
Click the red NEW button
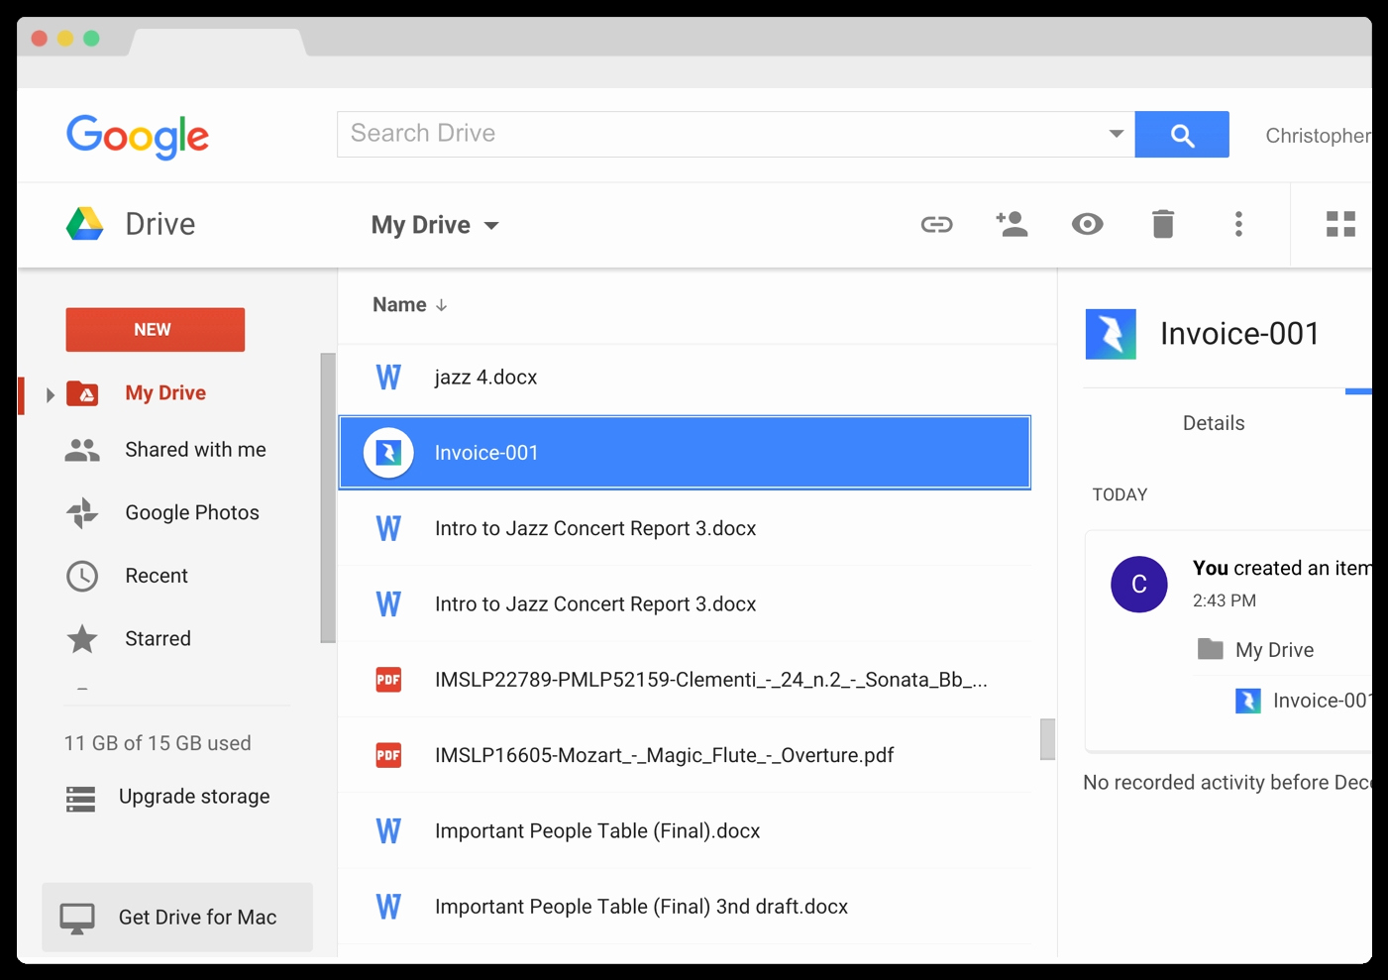pos(156,330)
